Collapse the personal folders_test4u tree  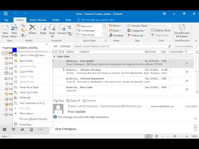[x=3, y=48]
